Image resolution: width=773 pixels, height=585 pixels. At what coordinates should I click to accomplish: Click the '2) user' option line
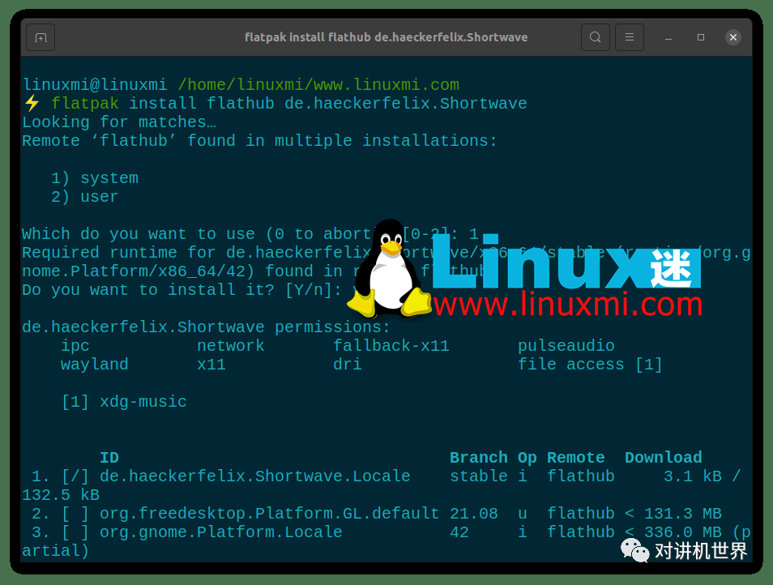(x=85, y=197)
